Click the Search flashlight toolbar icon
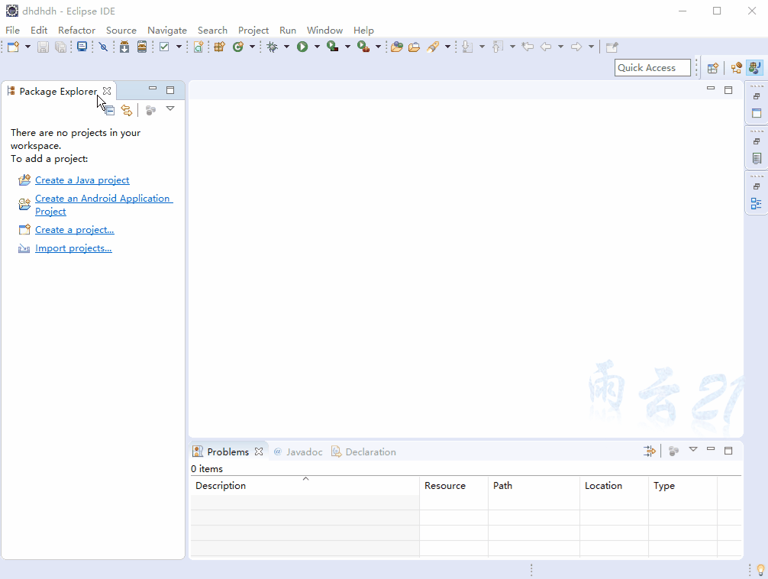 point(433,47)
